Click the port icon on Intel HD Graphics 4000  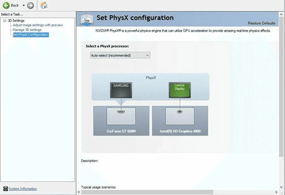click(x=180, y=112)
